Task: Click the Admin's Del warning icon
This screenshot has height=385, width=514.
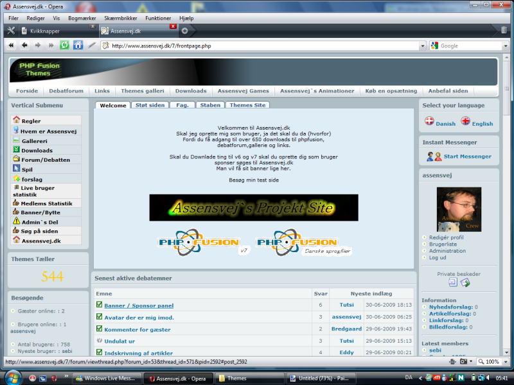Action: tap(17, 221)
